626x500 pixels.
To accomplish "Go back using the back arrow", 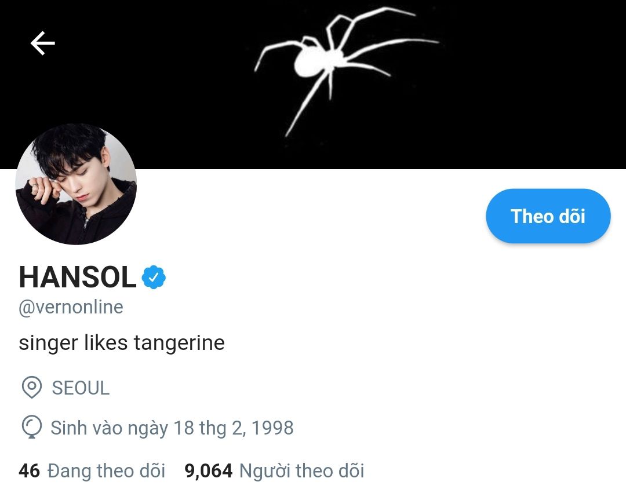I will (42, 43).
